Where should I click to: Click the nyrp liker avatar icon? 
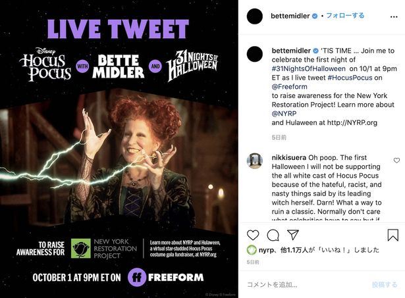(252, 250)
